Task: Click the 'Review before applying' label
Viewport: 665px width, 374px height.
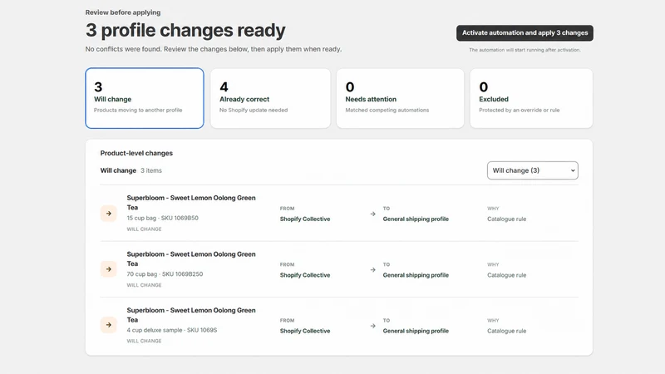Action: point(123,12)
